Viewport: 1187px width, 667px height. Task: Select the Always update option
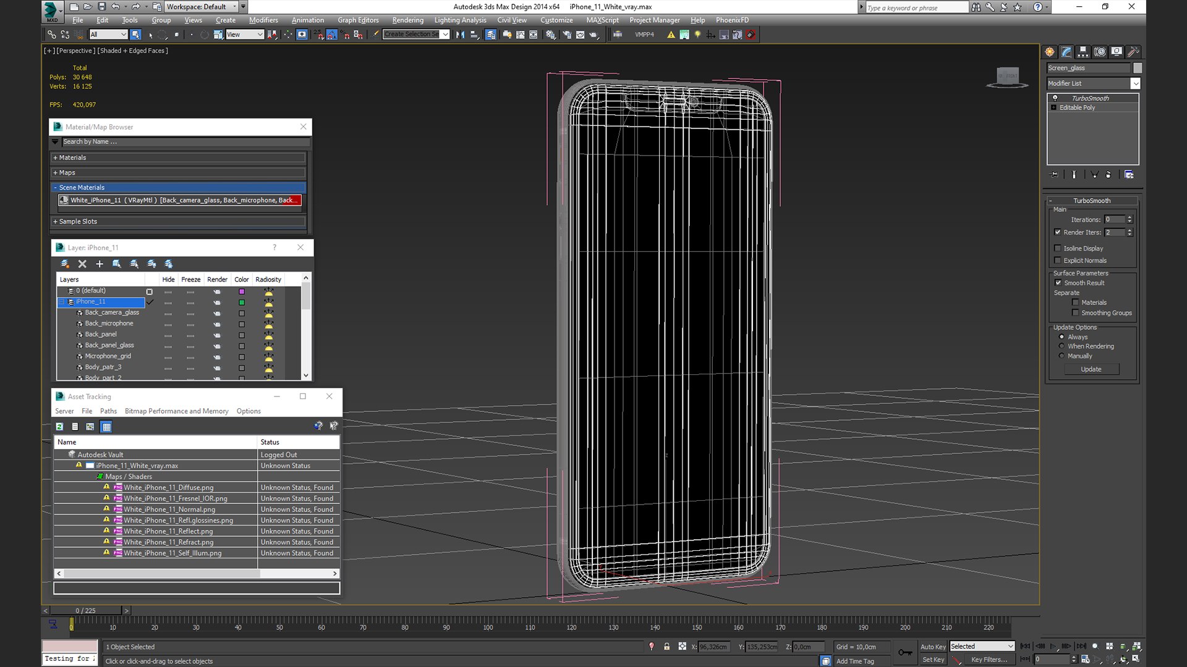pyautogui.click(x=1062, y=337)
